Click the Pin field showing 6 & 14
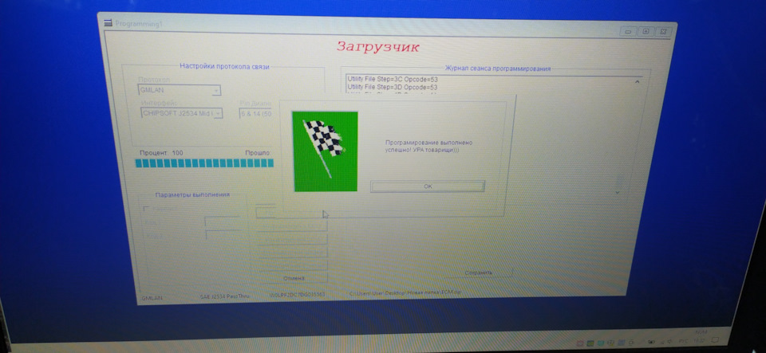The height and width of the screenshot is (353, 766). (x=256, y=114)
